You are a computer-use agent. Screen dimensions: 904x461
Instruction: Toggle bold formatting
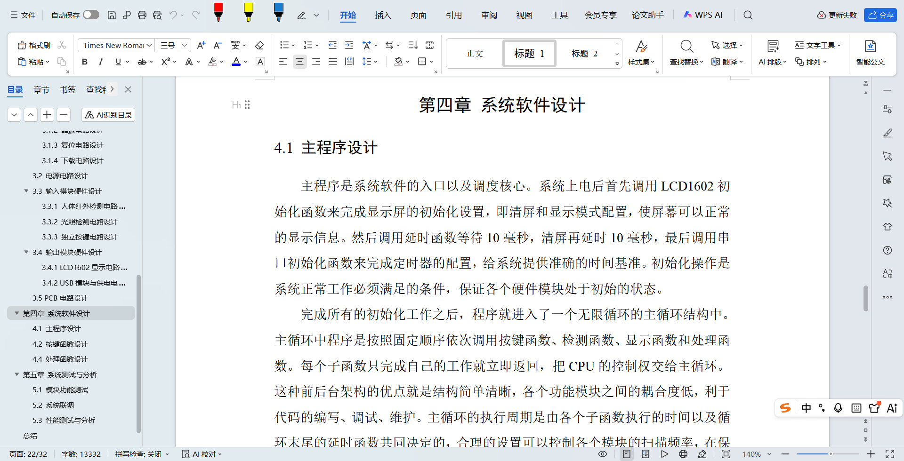click(x=85, y=62)
